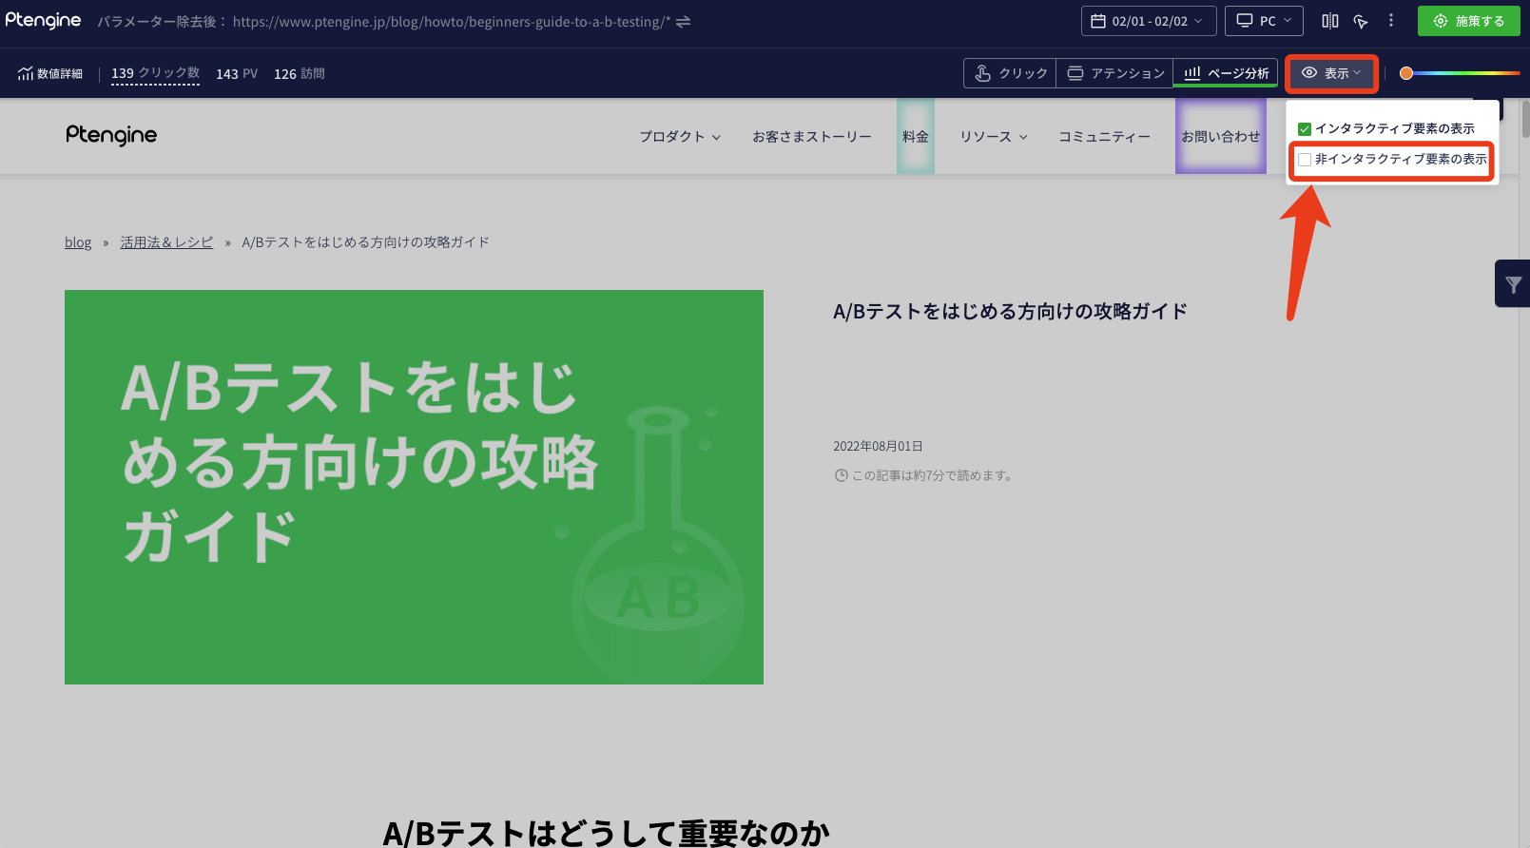Click the Ptengine logo on the webpage

[111, 136]
